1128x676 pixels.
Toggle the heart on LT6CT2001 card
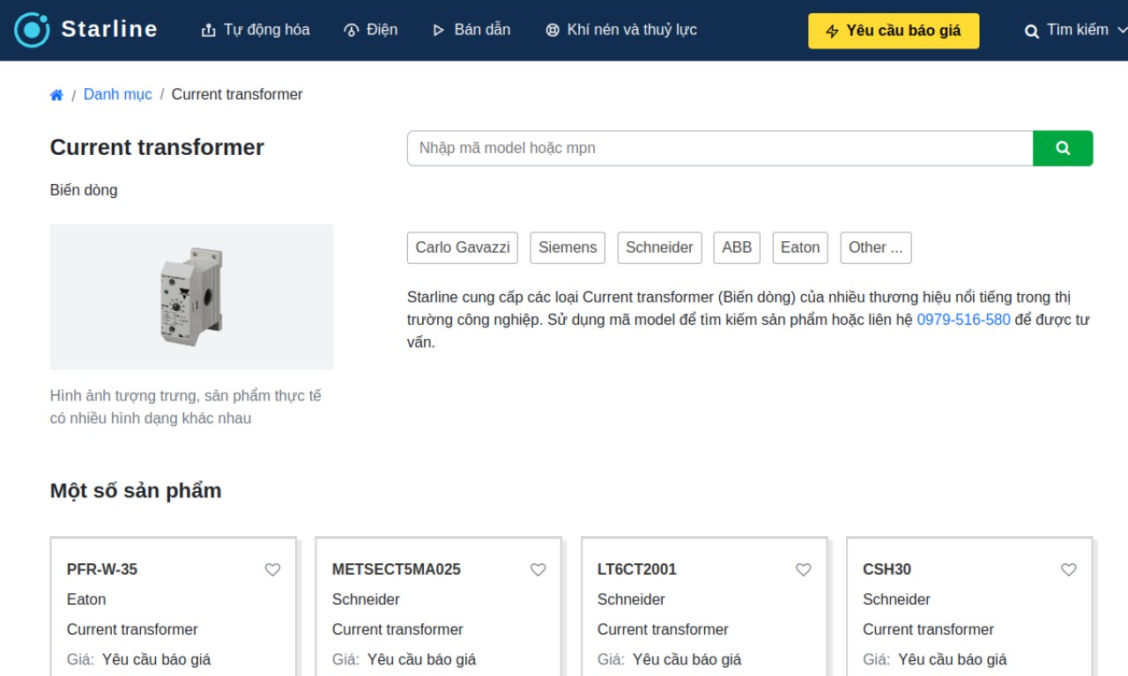[804, 569]
